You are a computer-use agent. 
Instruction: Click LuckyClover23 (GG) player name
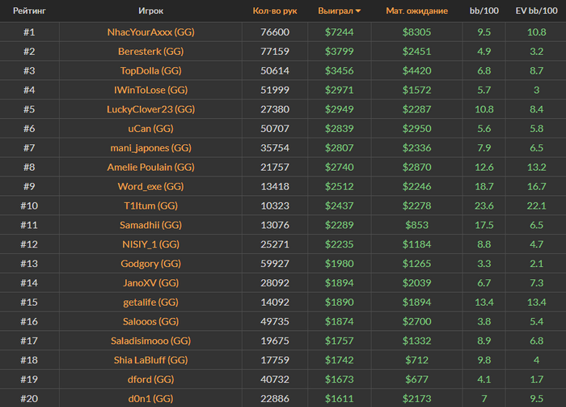(x=150, y=109)
